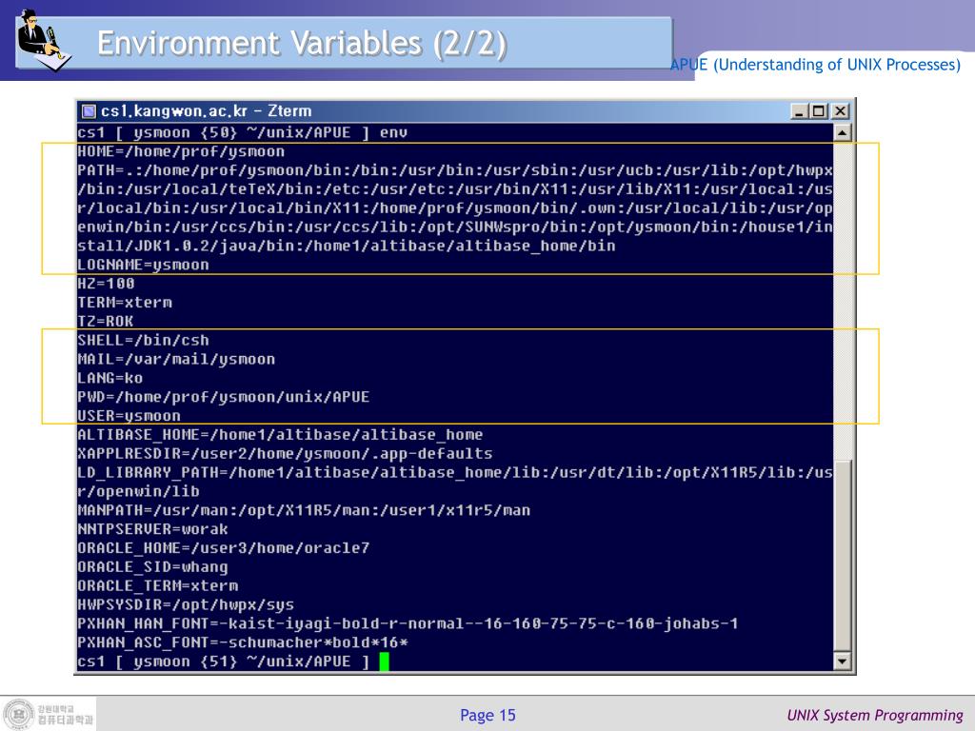The image size is (975, 731).
Task: Select the 'HOME=/home/prof/ysmoon' line
Action: click(x=181, y=151)
